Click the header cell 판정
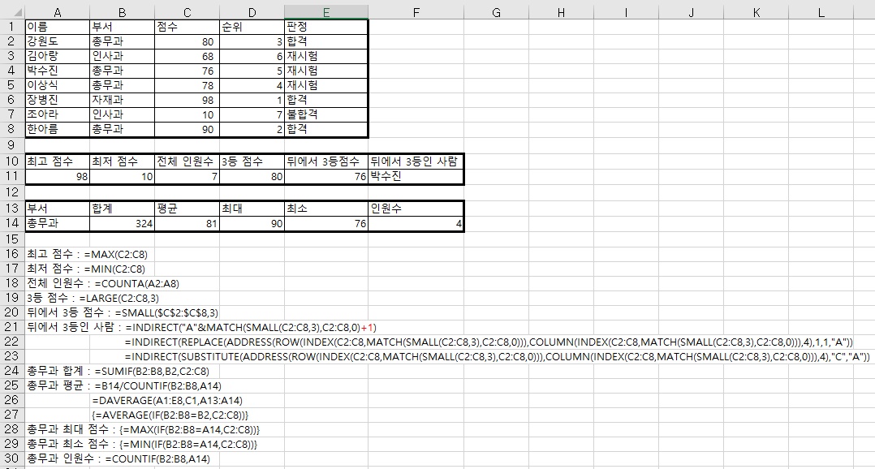 click(x=326, y=26)
